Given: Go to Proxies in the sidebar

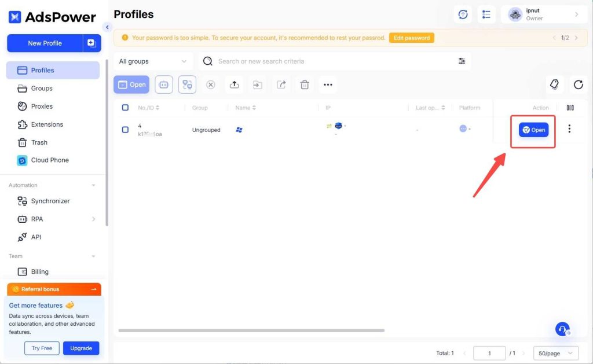Looking at the screenshot, I should [42, 106].
